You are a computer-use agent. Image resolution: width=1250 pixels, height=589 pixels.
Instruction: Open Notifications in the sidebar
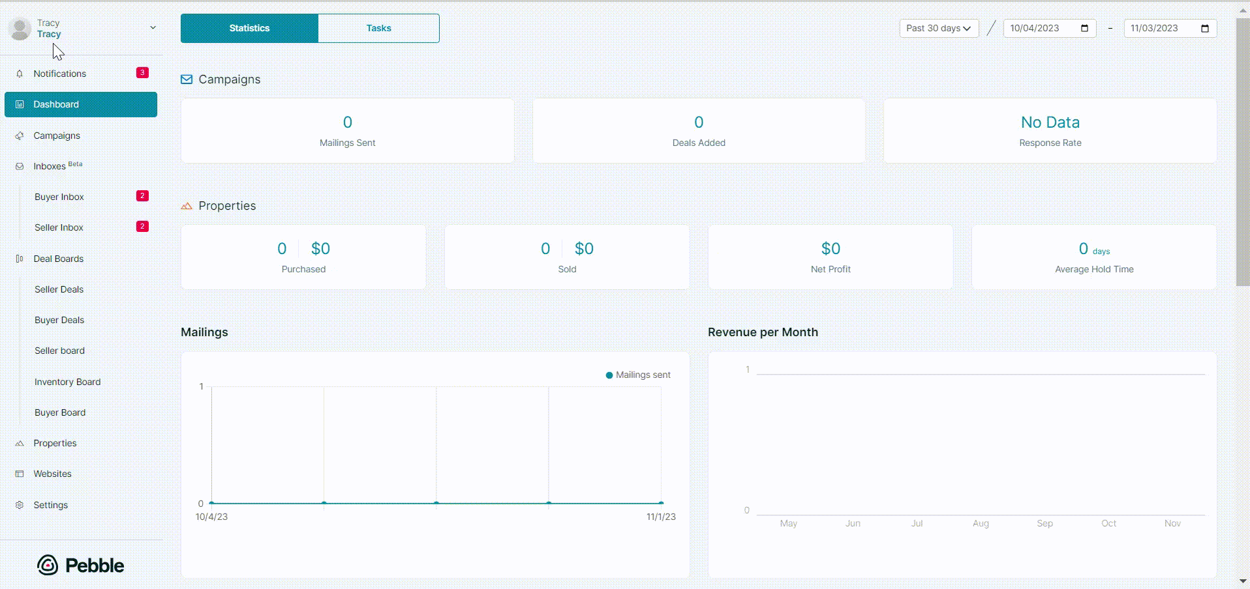[x=81, y=74]
